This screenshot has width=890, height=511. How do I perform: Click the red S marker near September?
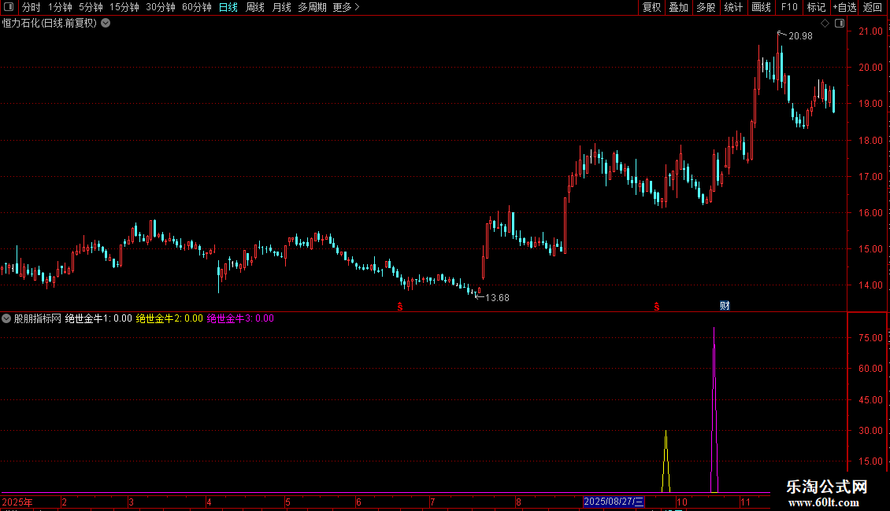point(657,307)
